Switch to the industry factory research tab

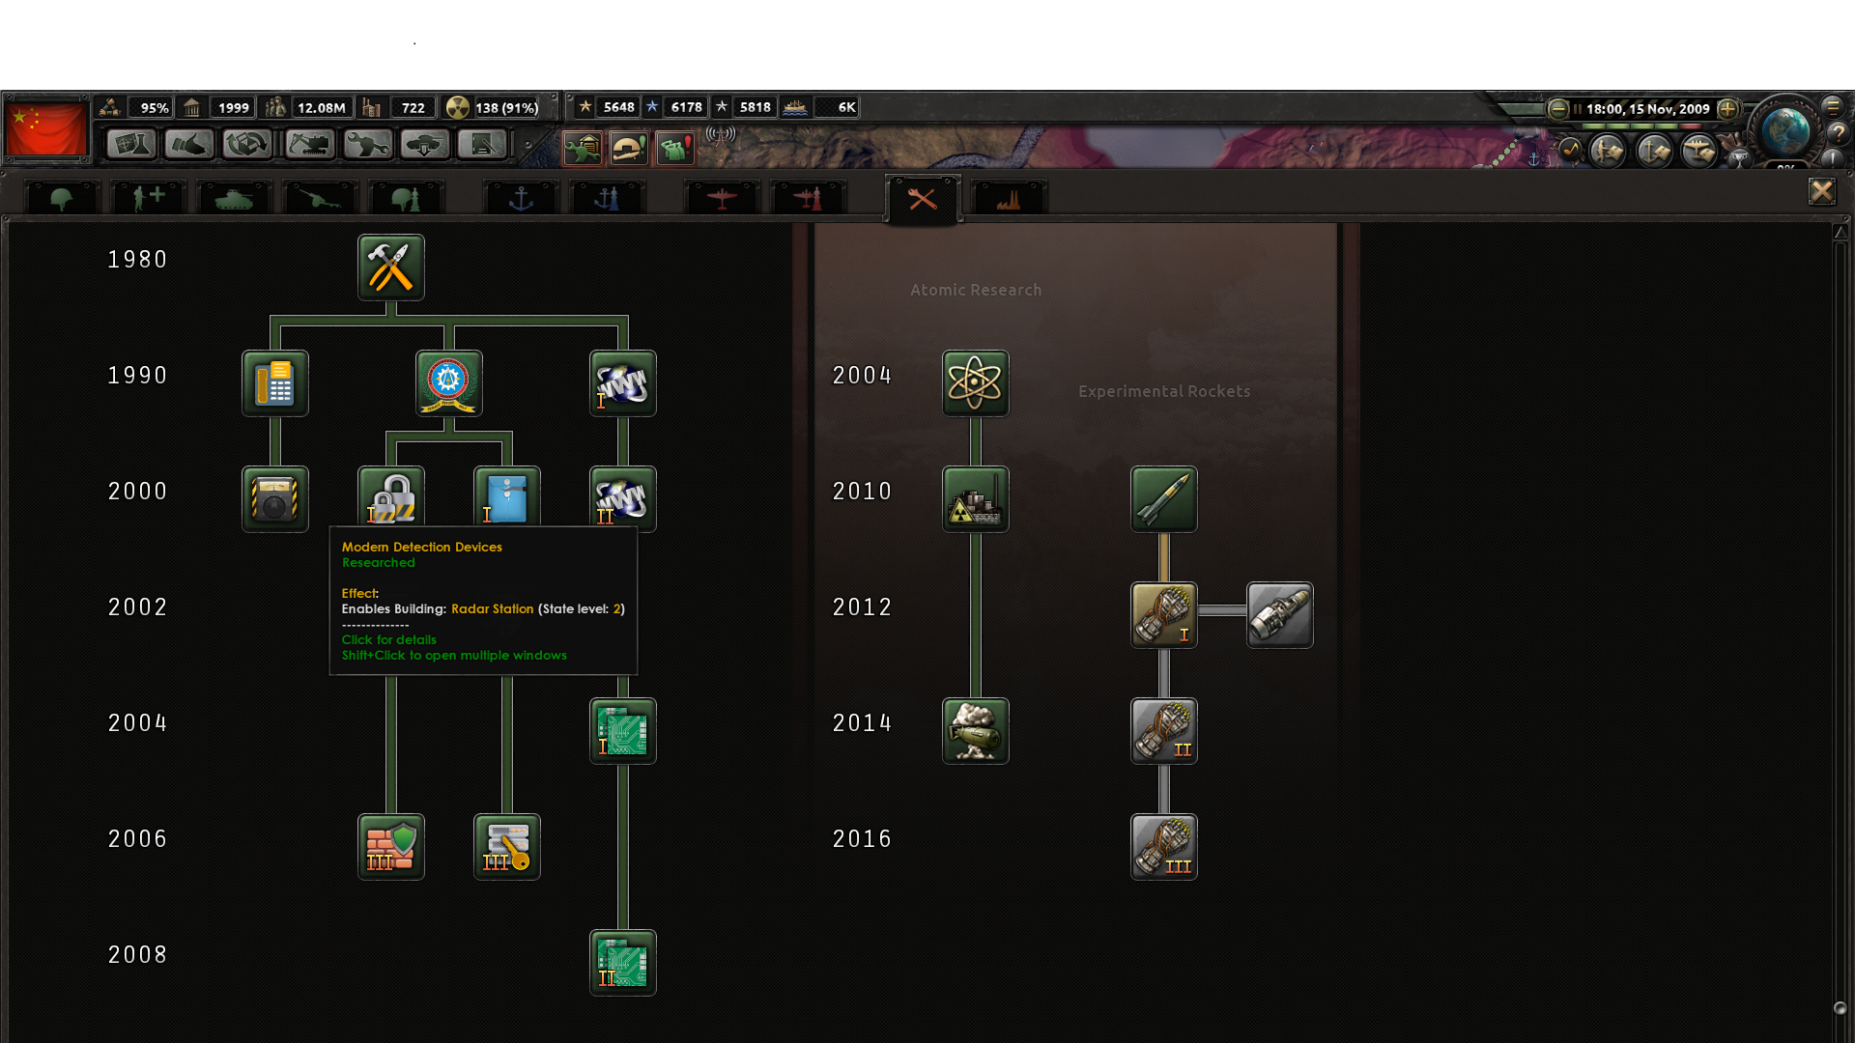(1008, 199)
